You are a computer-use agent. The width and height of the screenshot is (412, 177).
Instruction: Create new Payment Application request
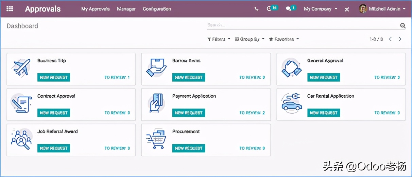click(x=189, y=113)
